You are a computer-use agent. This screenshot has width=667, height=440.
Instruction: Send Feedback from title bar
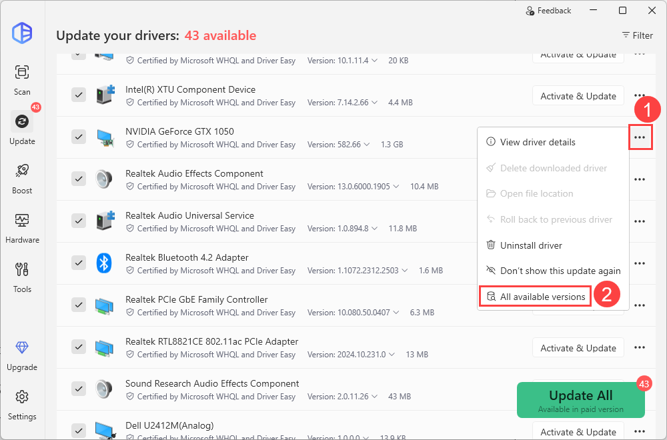click(x=548, y=11)
